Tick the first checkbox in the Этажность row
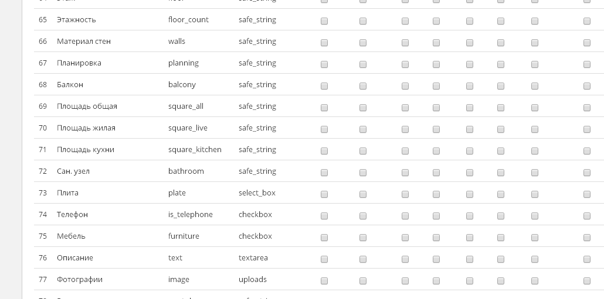This screenshot has height=299, width=604. [324, 21]
